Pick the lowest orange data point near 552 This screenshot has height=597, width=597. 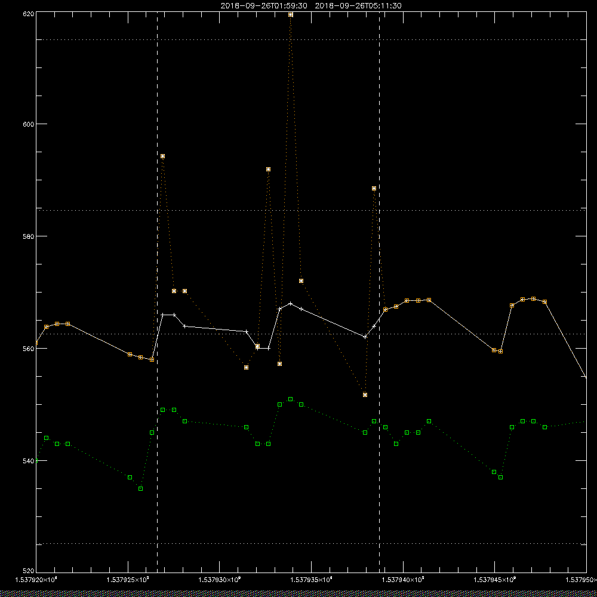pos(365,395)
